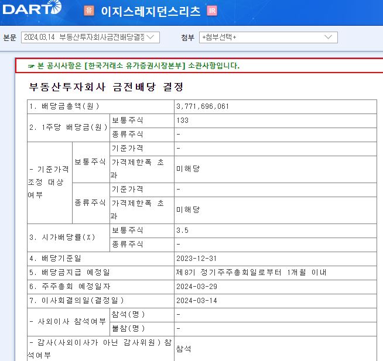Select meeting date 2024-03-29
The image size is (383, 361).
197,287
